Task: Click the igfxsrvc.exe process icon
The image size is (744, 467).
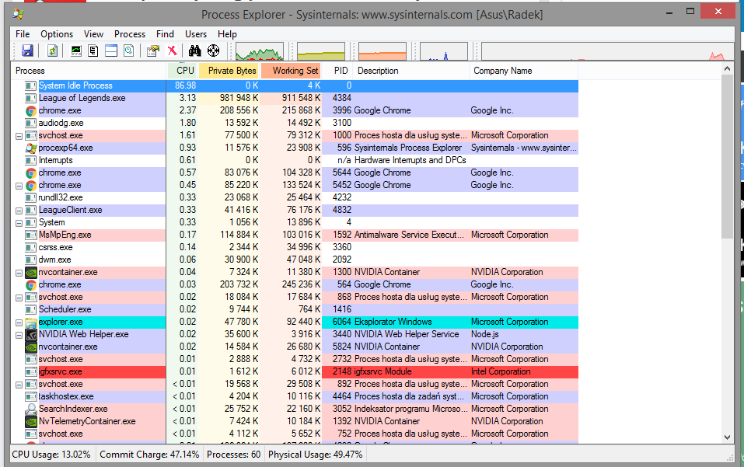Action: (31, 371)
